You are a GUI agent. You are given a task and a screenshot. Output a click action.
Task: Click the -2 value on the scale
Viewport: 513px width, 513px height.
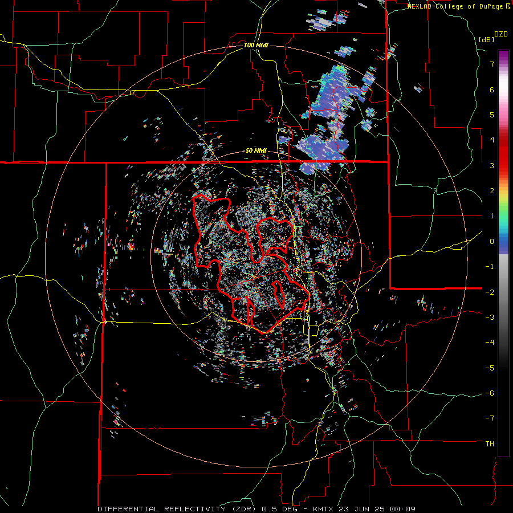[x=490, y=292]
